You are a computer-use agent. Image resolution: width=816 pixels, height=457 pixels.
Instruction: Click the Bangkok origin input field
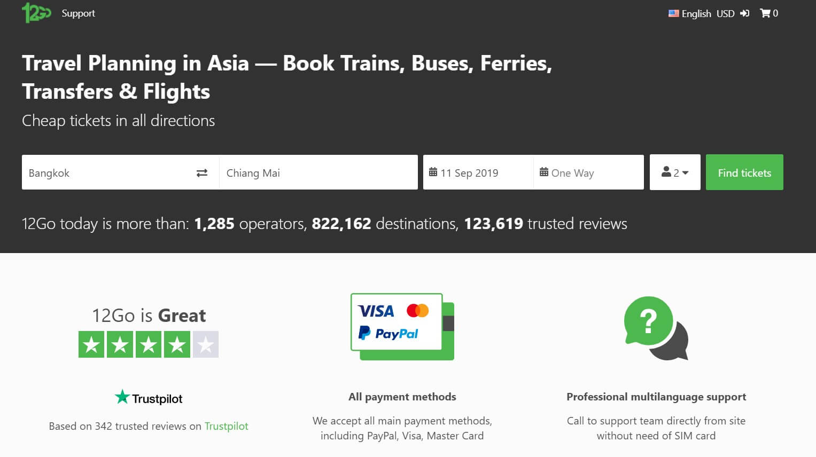[107, 172]
